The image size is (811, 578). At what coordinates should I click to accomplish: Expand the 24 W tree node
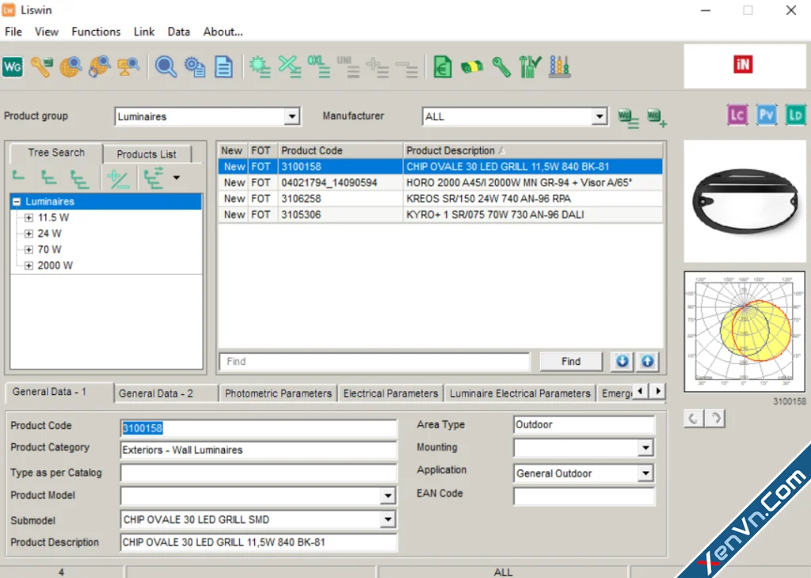tap(29, 234)
